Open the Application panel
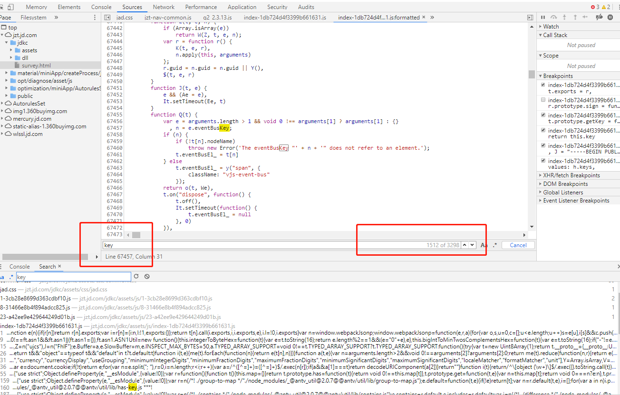This screenshot has width=620, height=395. tap(242, 7)
